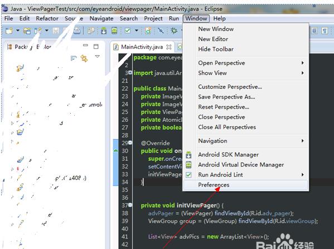Expand Open Perspective submenu
The image size is (334, 249).
[x=246, y=63]
